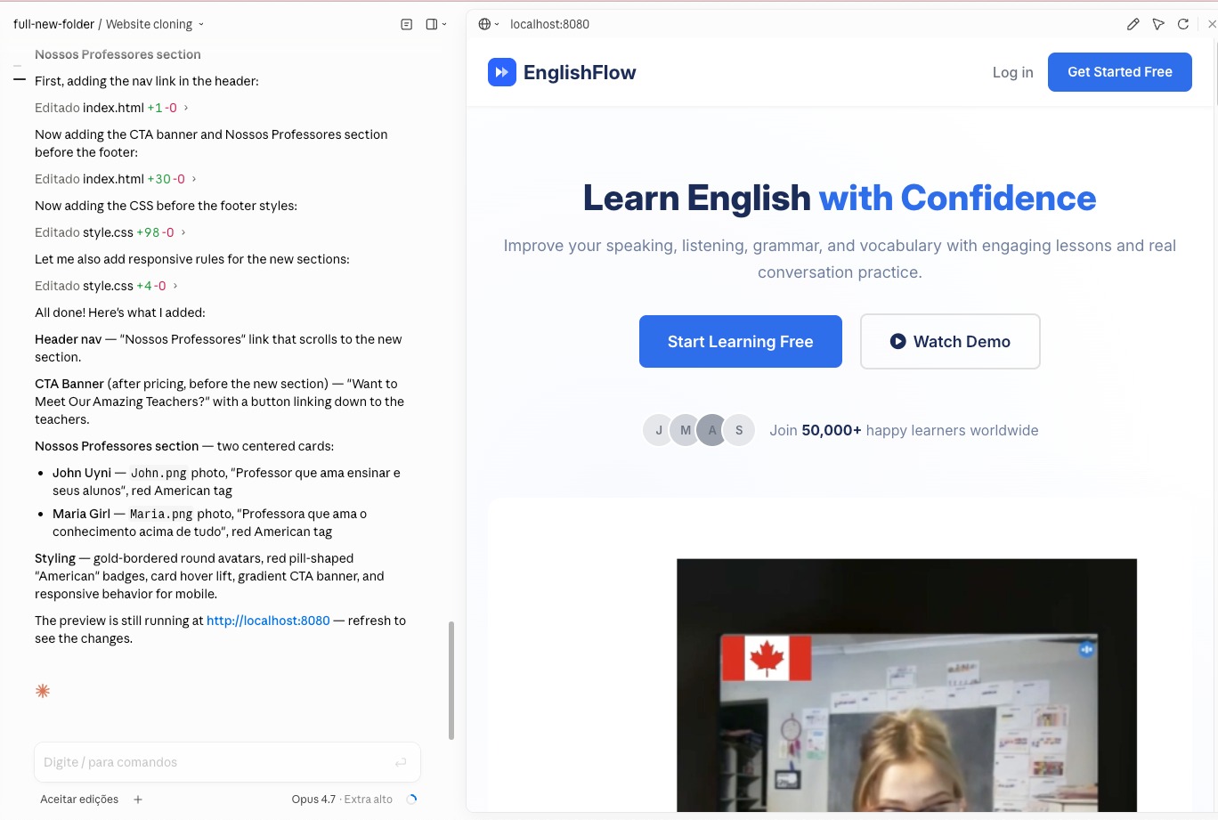Click the demo video thumbnail
1218x820 pixels.
(906, 686)
